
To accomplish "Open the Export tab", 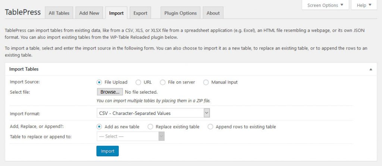I will 140,13.
